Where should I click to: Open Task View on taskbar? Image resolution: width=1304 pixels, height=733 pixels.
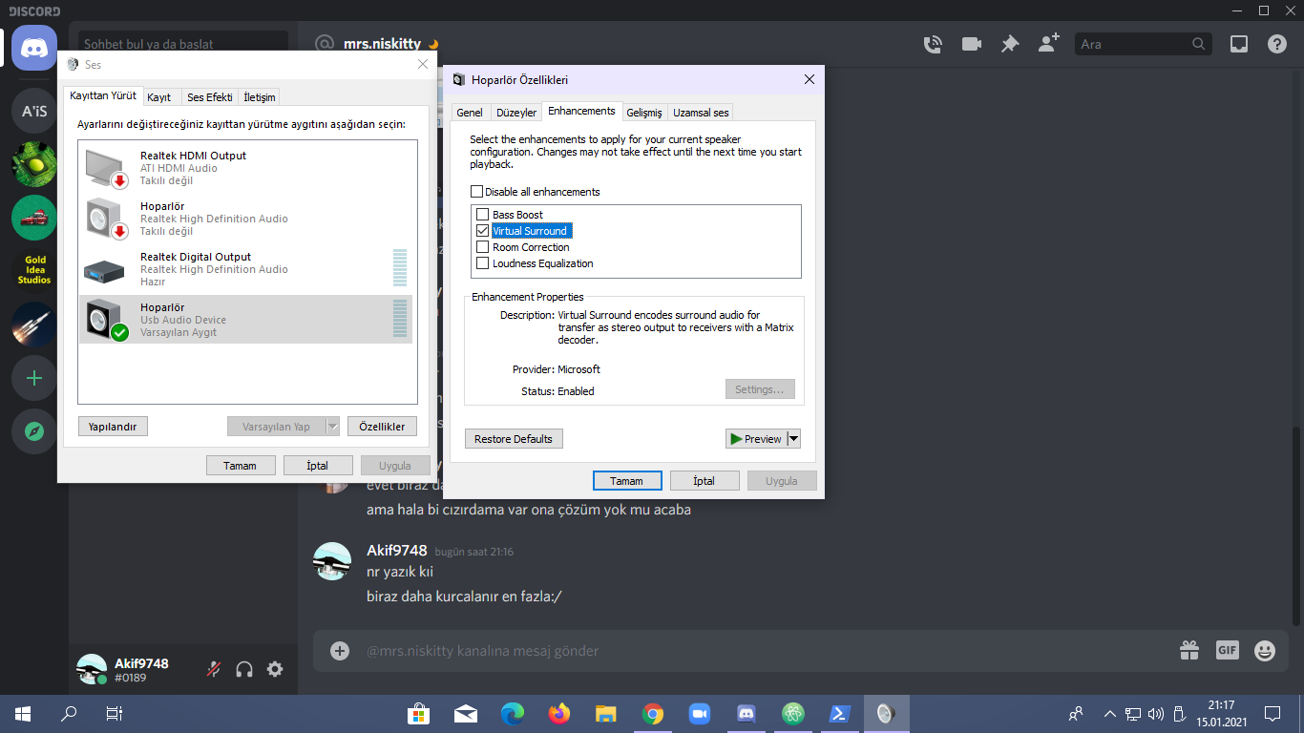tap(115, 714)
